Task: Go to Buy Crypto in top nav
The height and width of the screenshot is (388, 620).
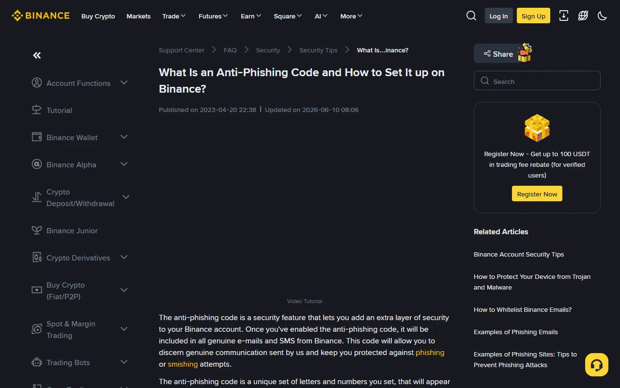Action: (x=98, y=16)
